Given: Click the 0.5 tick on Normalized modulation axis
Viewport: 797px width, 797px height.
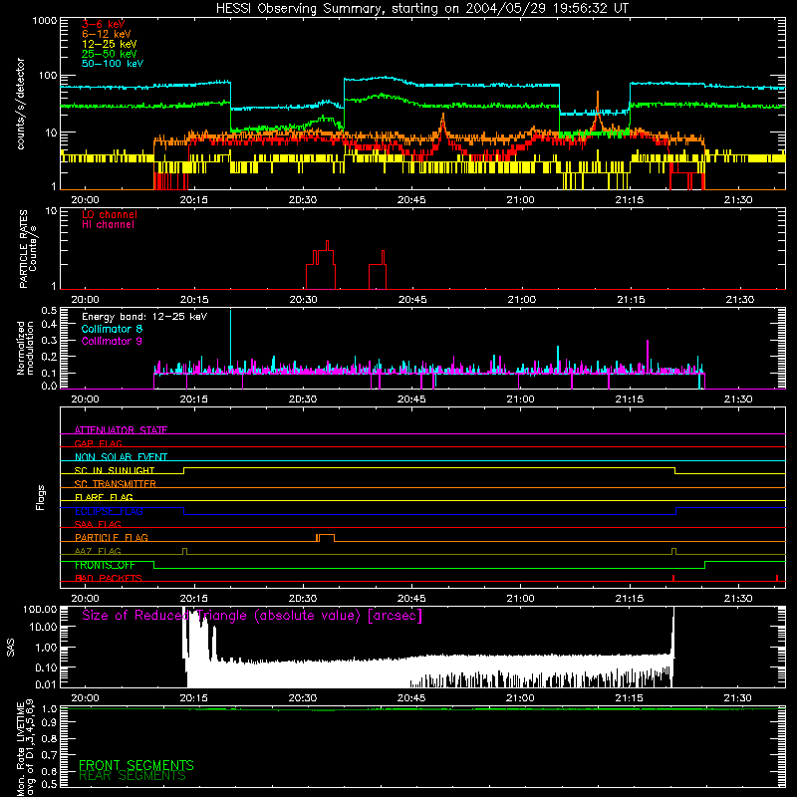Looking at the screenshot, I should pos(49,310).
